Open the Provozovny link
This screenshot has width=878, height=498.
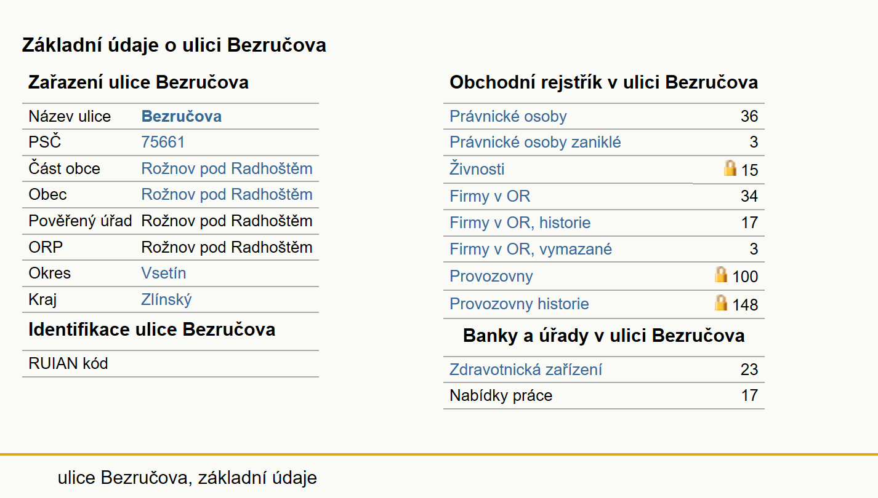(491, 276)
